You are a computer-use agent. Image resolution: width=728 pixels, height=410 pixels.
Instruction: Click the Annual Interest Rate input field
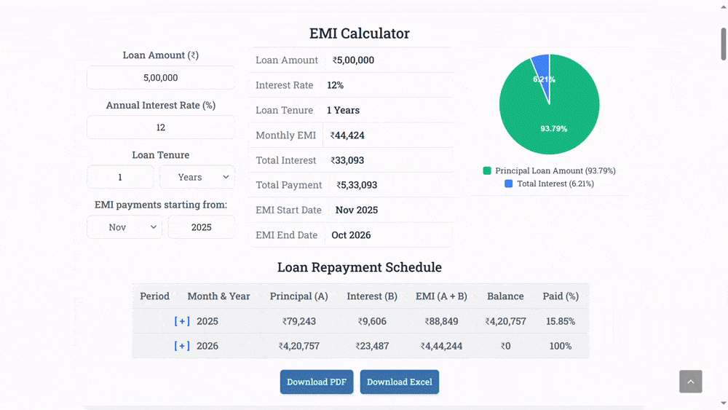[161, 127]
